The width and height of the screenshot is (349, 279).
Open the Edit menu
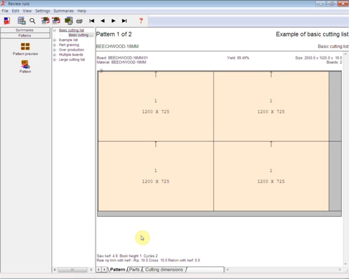tap(15, 11)
